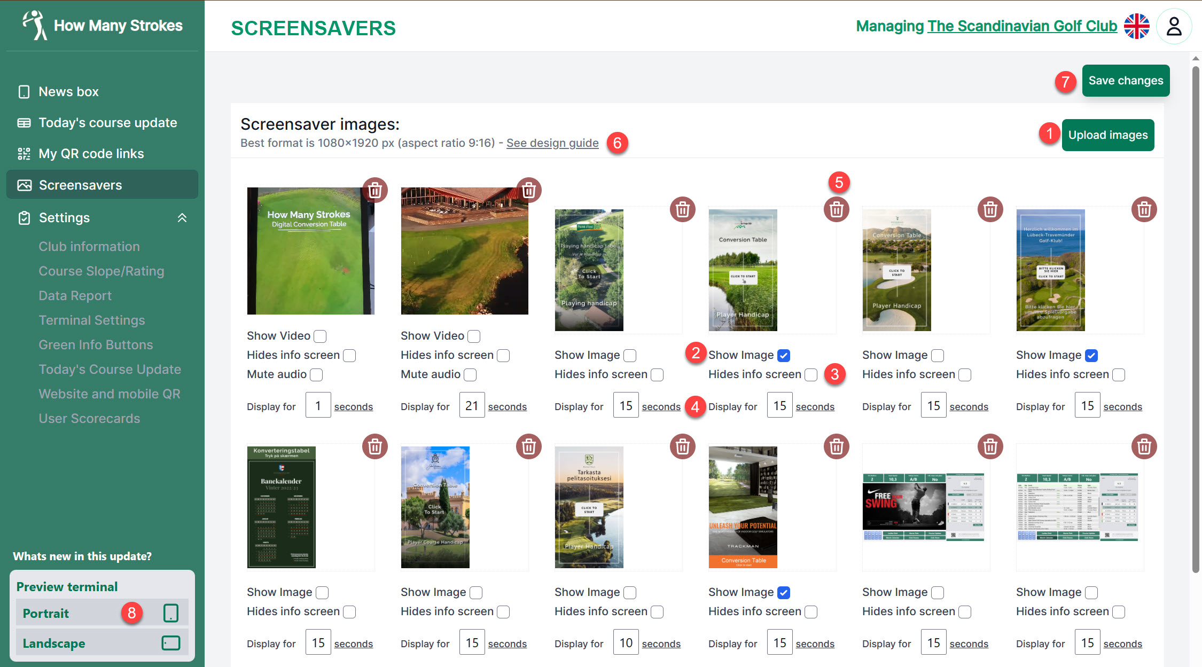Screen dimensions: 1202x667
Task: Open Data Report page
Action: click(75, 296)
